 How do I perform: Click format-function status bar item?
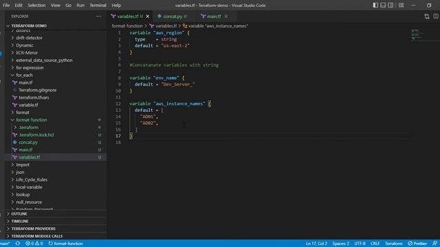click(66, 244)
